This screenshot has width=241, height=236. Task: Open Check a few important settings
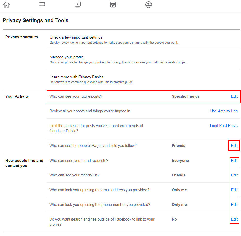pos(76,37)
